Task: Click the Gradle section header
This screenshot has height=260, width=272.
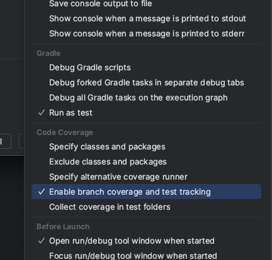Action: (48, 53)
